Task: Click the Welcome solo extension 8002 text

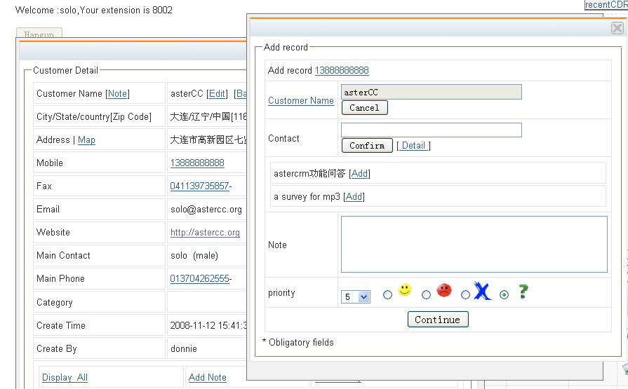Action: 94,10
